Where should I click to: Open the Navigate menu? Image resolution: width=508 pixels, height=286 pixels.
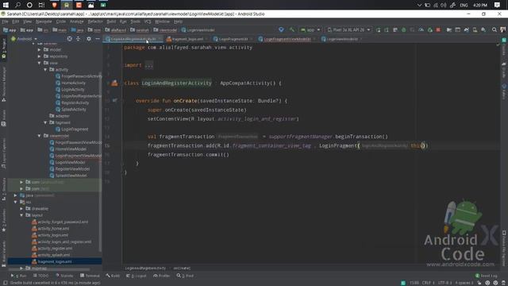coord(44,21)
